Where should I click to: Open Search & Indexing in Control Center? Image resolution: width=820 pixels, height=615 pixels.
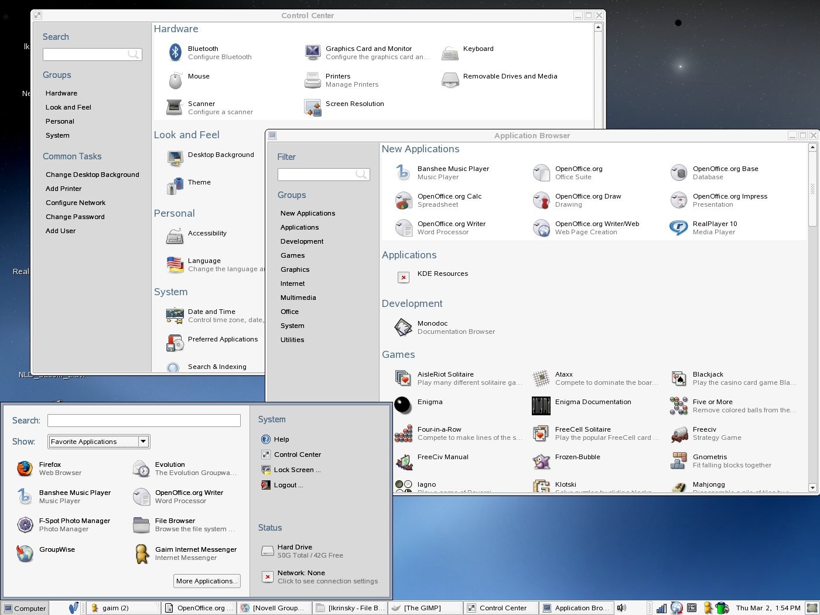click(206, 367)
